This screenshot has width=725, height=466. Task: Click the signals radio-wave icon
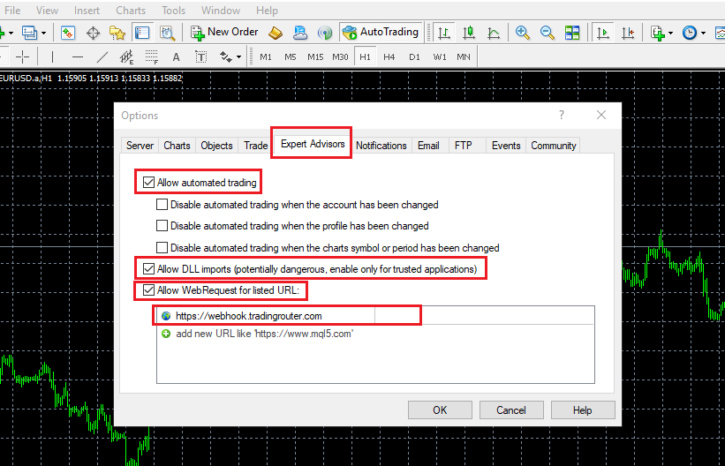click(325, 33)
